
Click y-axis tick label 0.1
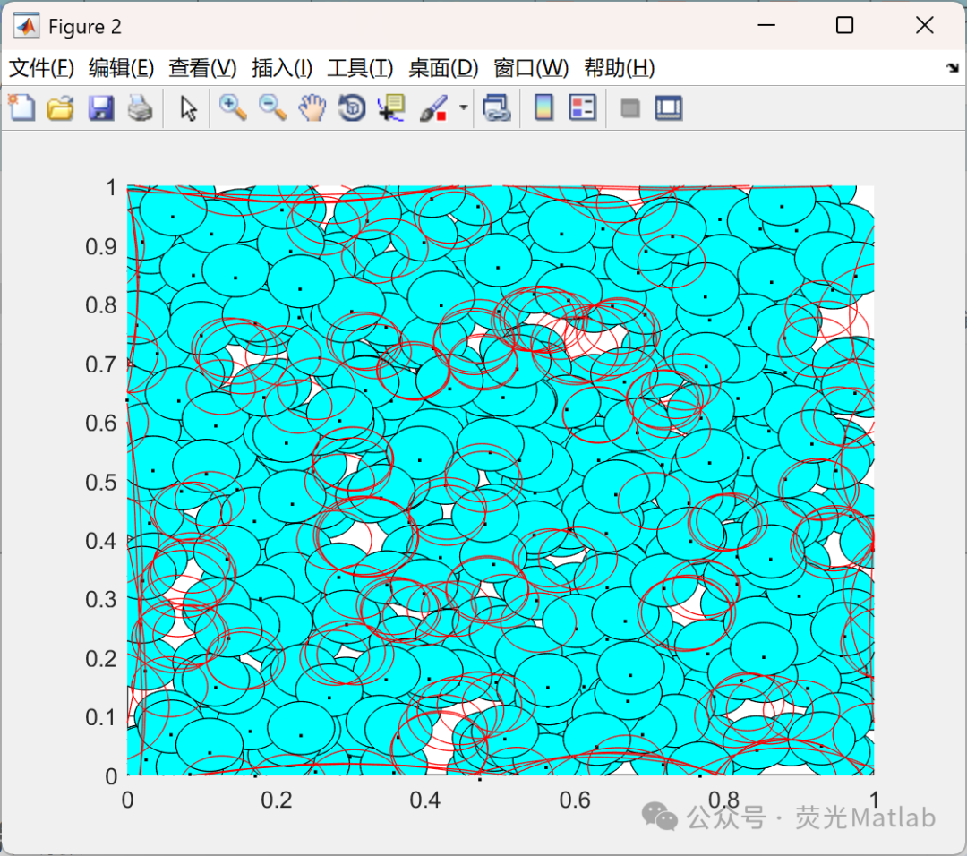tap(101, 717)
